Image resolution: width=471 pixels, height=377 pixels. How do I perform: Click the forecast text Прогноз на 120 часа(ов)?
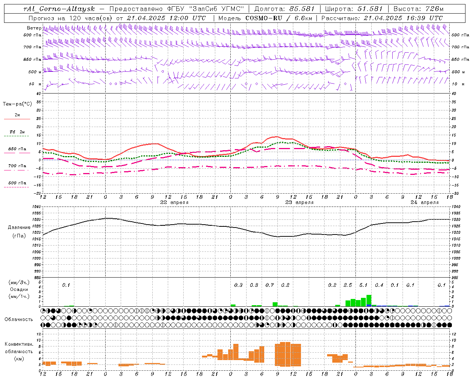click(x=71, y=18)
